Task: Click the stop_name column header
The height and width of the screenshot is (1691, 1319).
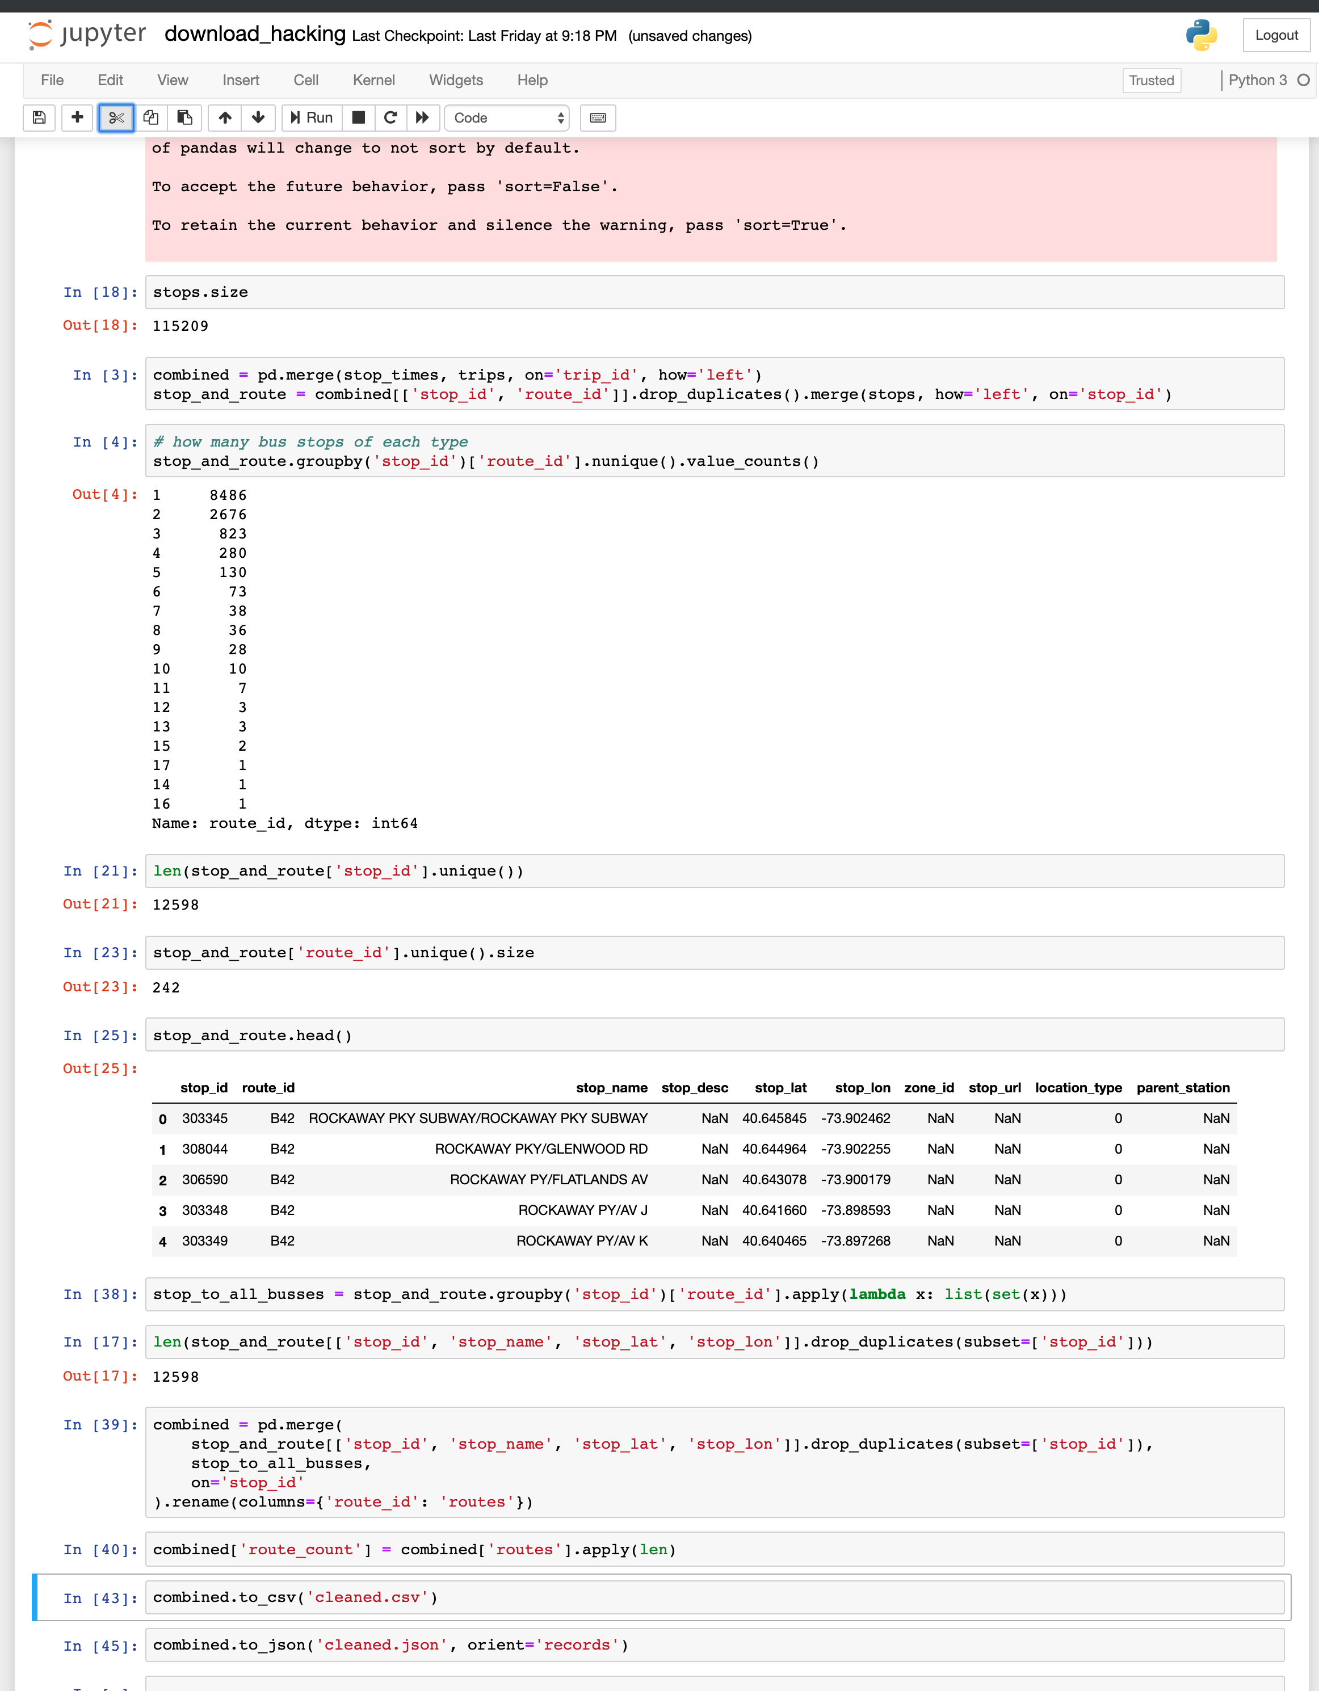Action: coord(611,1088)
